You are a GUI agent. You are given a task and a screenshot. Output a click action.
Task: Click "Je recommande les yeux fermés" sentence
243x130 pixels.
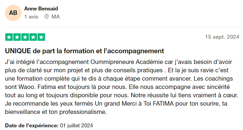(49, 104)
